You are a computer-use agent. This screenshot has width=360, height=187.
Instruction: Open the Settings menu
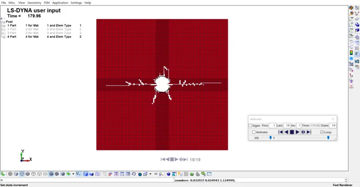tap(76, 3)
